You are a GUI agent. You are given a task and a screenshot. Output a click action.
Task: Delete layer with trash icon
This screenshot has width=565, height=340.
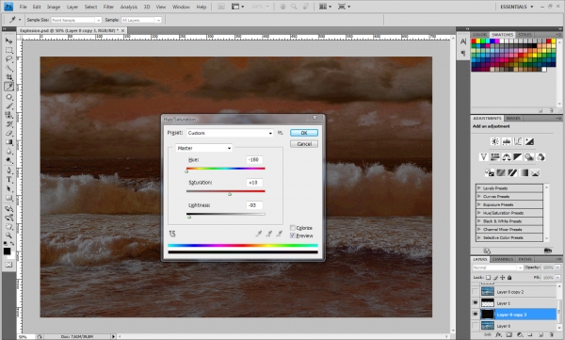pyautogui.click(x=552, y=335)
